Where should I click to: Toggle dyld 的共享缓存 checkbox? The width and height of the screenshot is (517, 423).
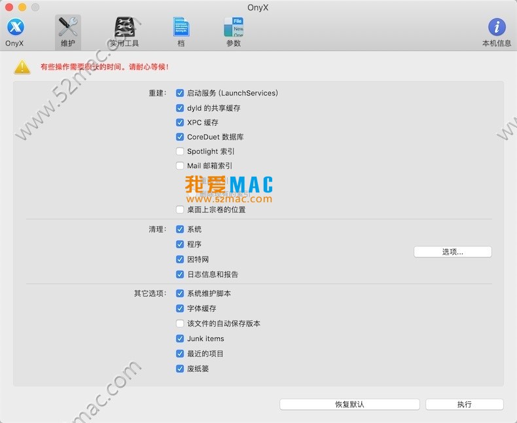click(180, 108)
